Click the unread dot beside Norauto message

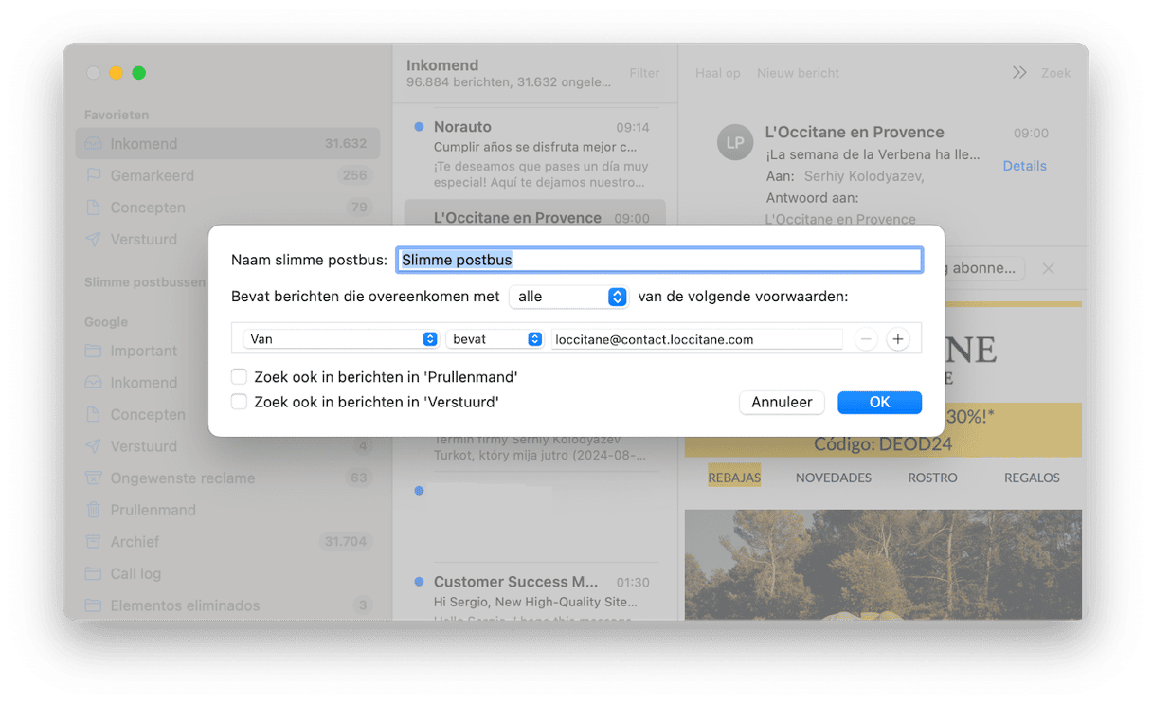coord(419,126)
